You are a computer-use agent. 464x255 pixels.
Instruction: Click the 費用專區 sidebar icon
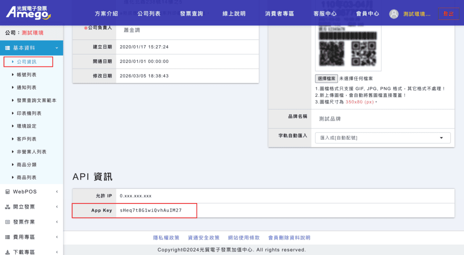coord(7,237)
